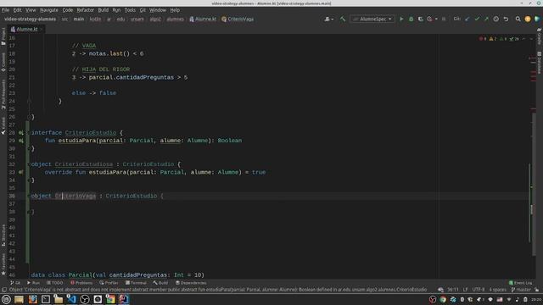
Task: Click the implemented gutter icon on line 29
Action: (x=20, y=141)
